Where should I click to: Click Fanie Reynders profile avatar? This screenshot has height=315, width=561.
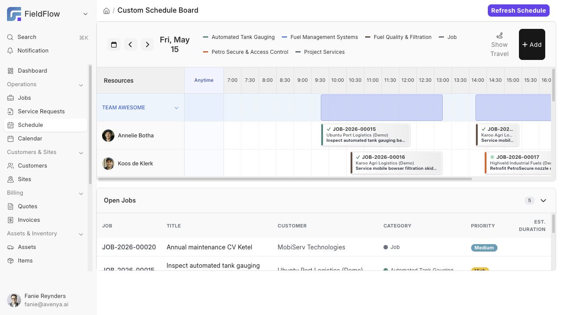click(x=14, y=300)
